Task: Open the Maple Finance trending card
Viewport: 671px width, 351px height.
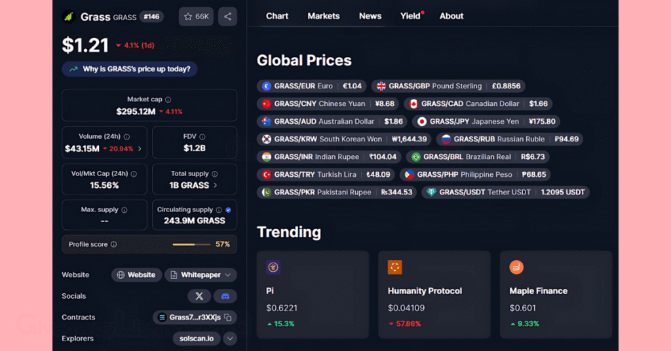Action: click(x=556, y=295)
